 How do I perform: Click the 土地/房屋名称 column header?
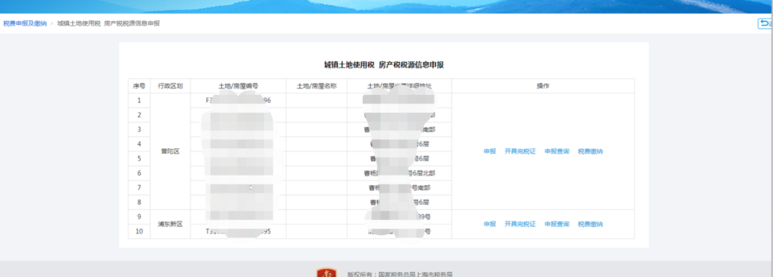pos(316,86)
